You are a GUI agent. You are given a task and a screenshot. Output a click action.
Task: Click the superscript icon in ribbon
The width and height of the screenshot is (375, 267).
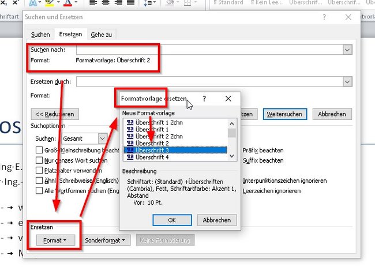[16, 3]
